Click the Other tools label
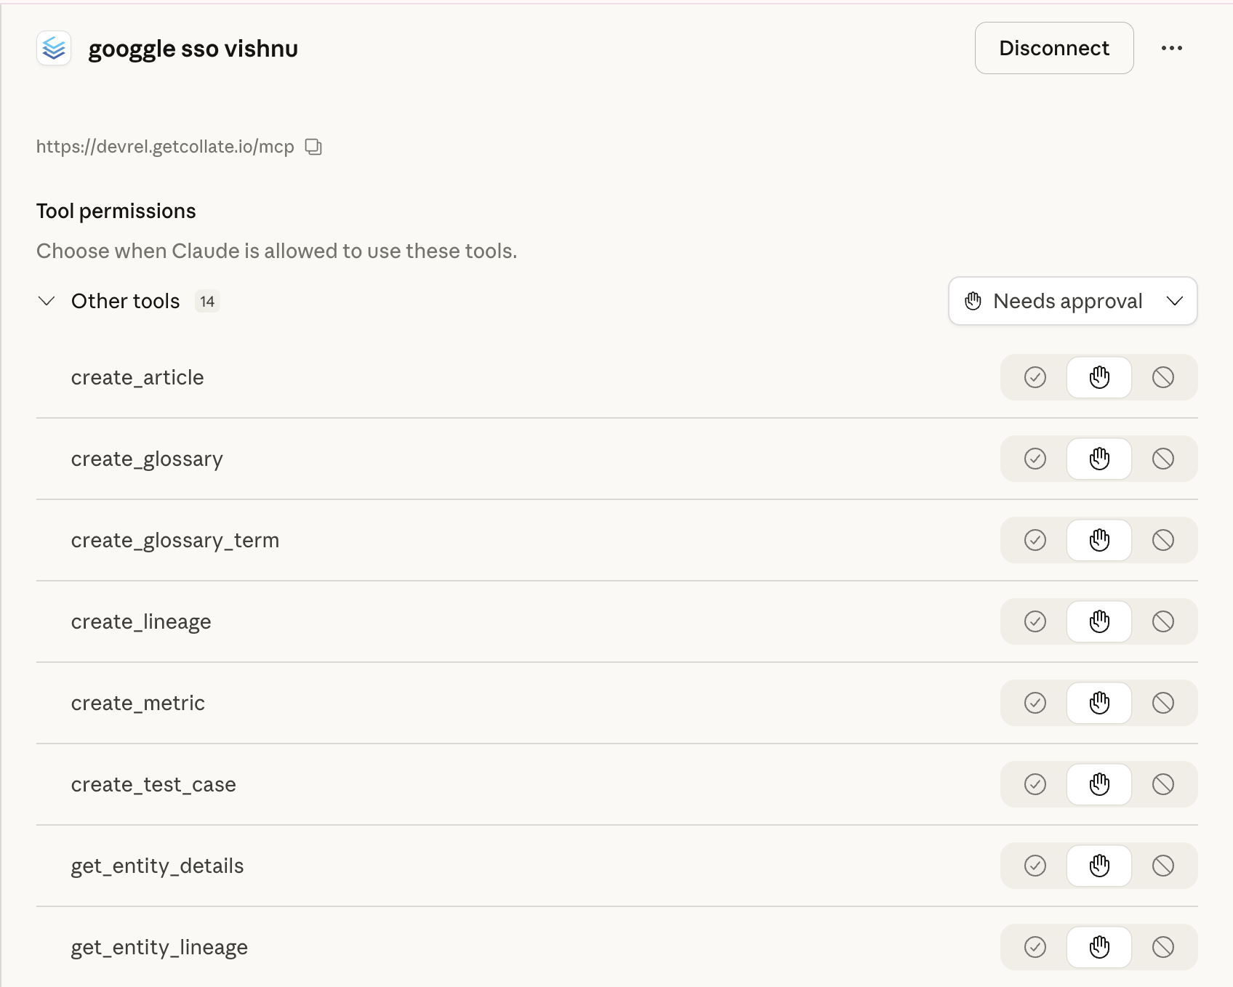Image resolution: width=1233 pixels, height=987 pixels. coord(125,301)
